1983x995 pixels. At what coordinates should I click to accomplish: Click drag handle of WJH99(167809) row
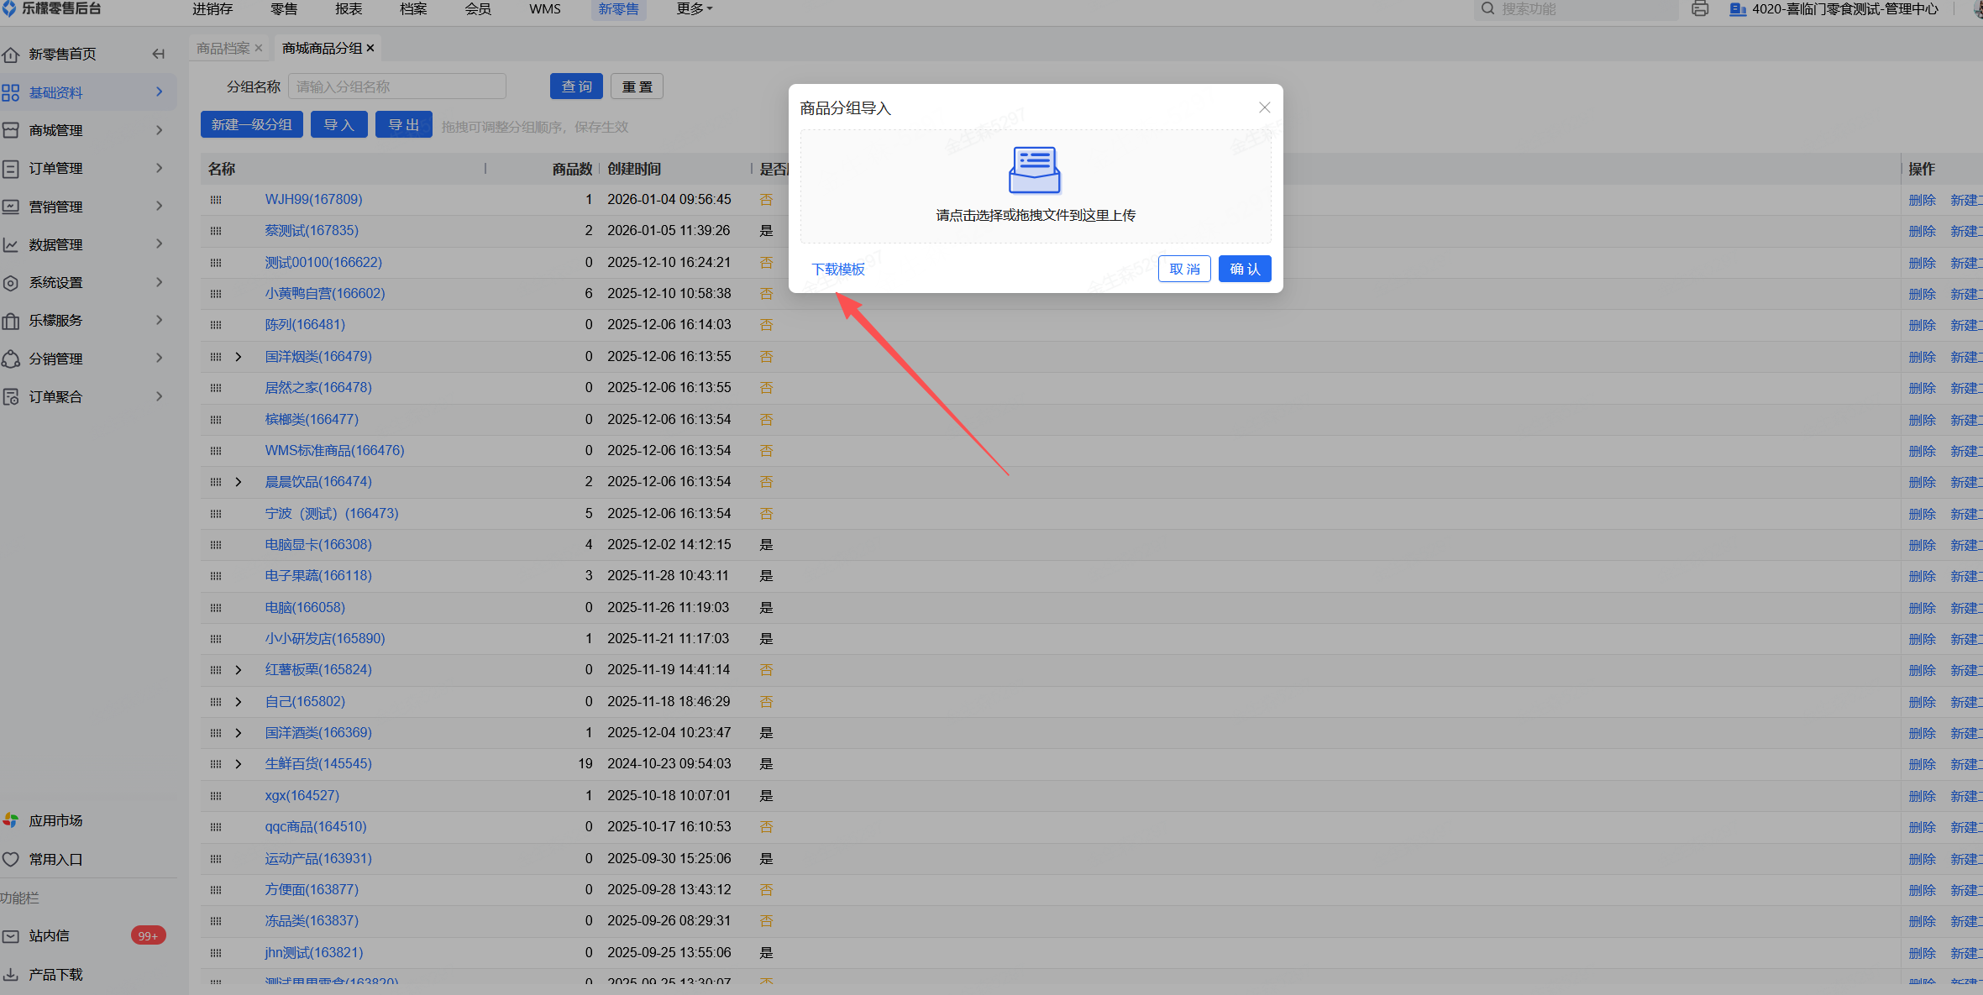[216, 200]
